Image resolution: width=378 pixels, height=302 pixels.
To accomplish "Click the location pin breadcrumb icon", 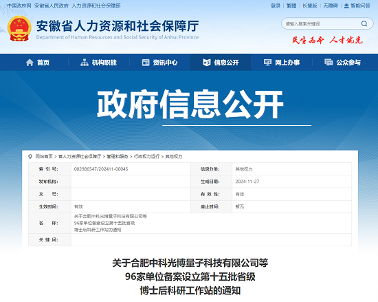I will pyautogui.click(x=30, y=157).
